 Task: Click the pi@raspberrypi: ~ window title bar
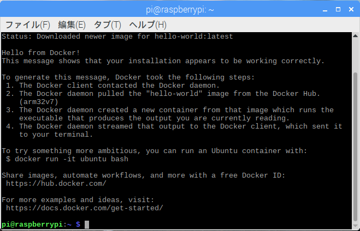179,9
